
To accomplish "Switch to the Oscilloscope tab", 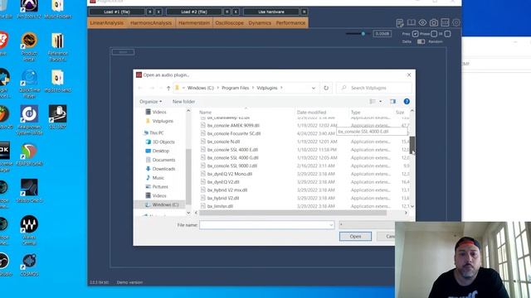I will pos(229,23).
